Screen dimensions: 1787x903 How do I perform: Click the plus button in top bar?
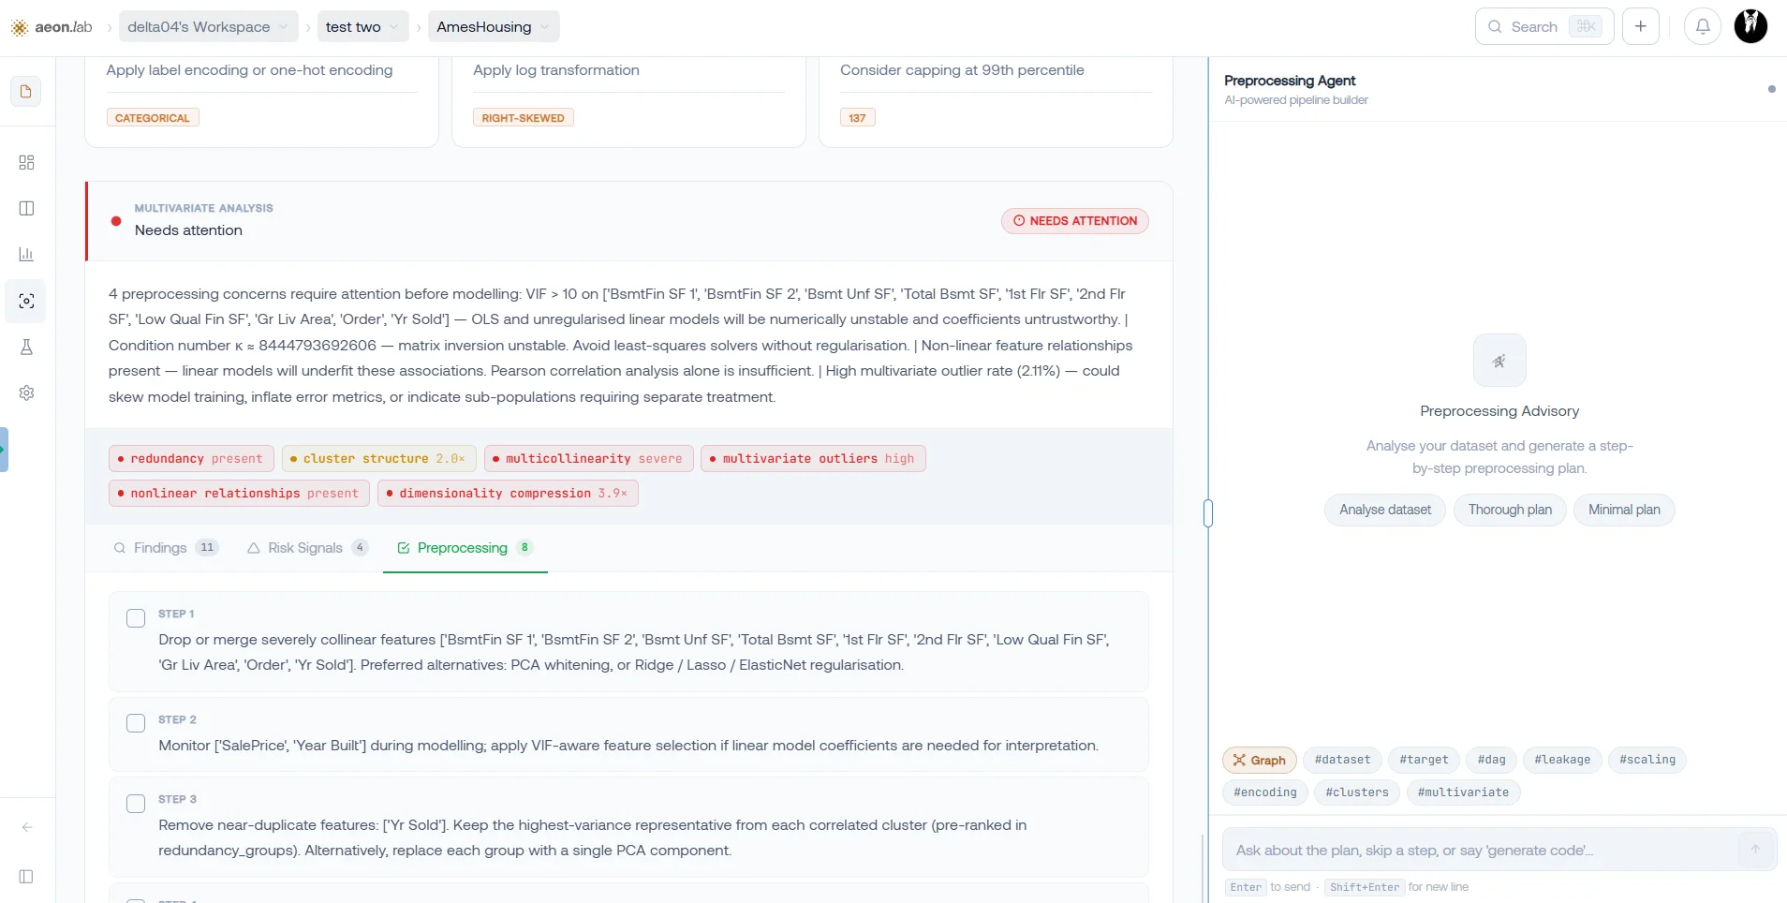[x=1641, y=26]
